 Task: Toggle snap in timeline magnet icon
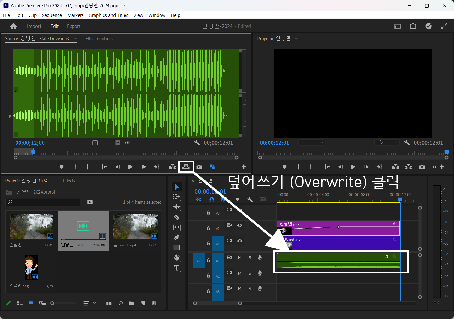[212, 199]
